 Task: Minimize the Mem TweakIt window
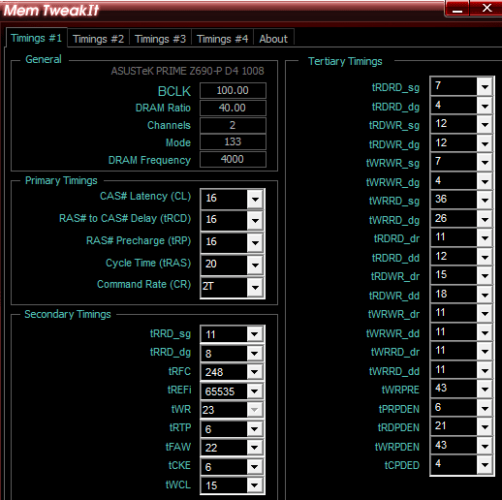(x=456, y=9)
